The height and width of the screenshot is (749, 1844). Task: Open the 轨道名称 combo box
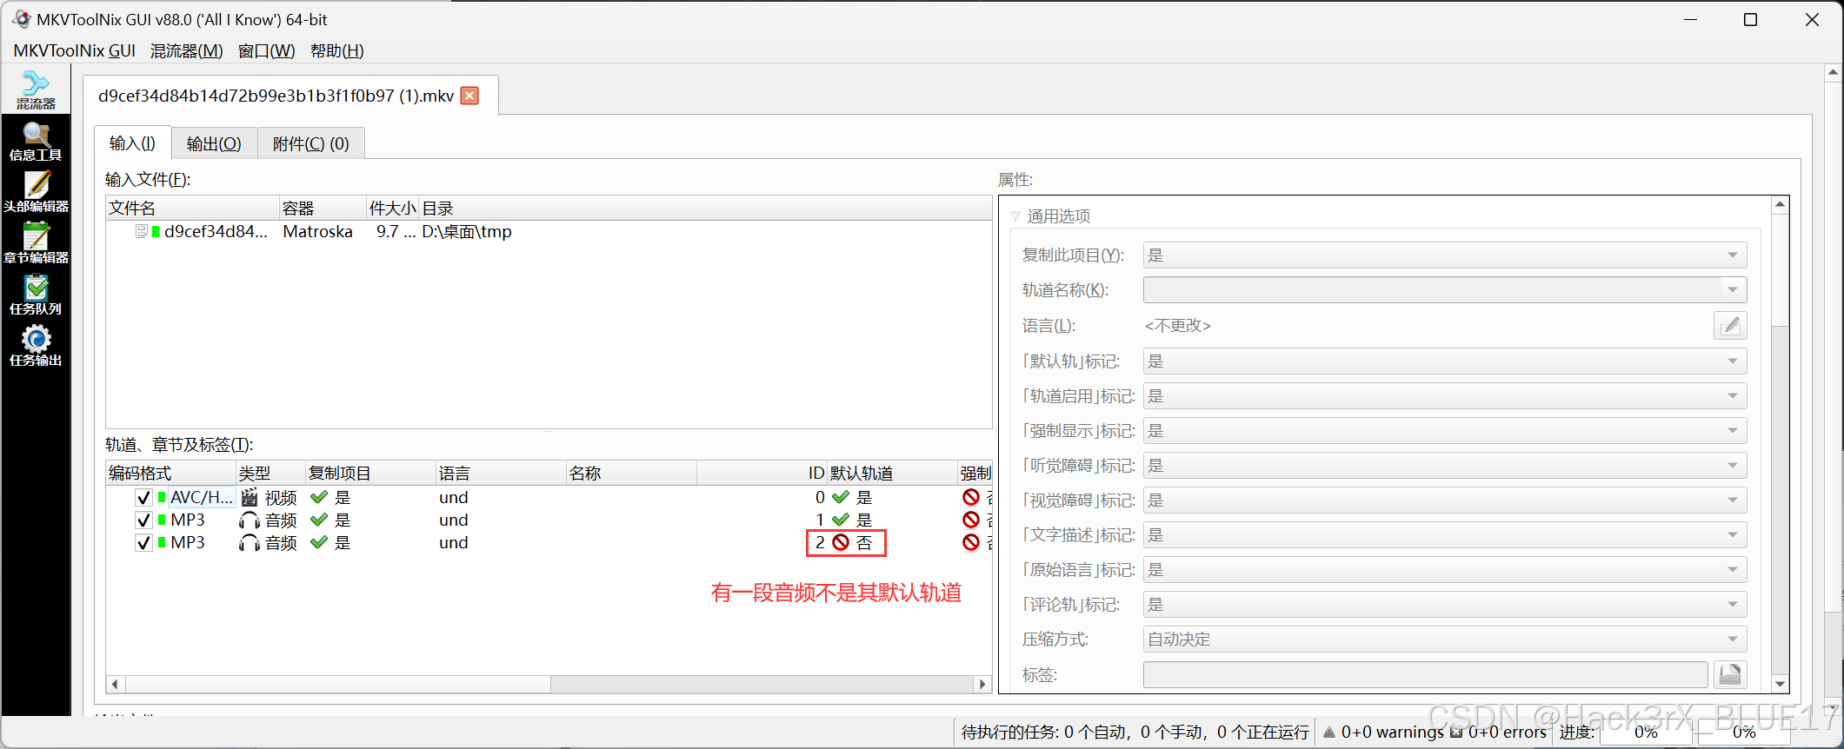[x=1444, y=290]
